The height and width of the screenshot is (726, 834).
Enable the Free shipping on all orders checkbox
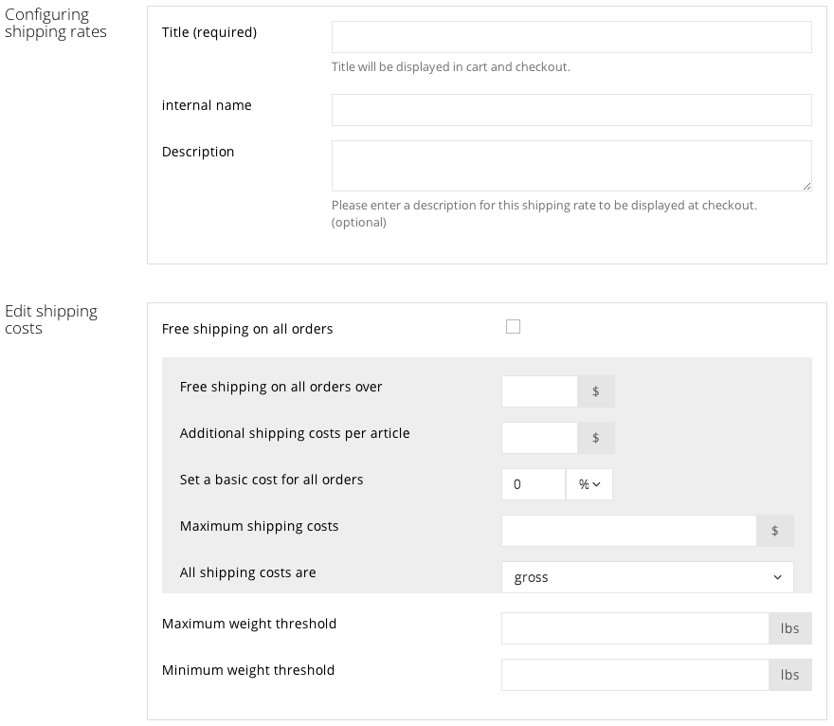click(x=513, y=326)
